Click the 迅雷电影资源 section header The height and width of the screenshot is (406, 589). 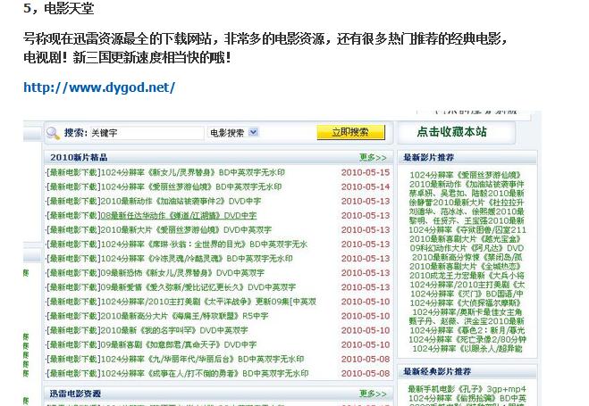click(x=75, y=394)
